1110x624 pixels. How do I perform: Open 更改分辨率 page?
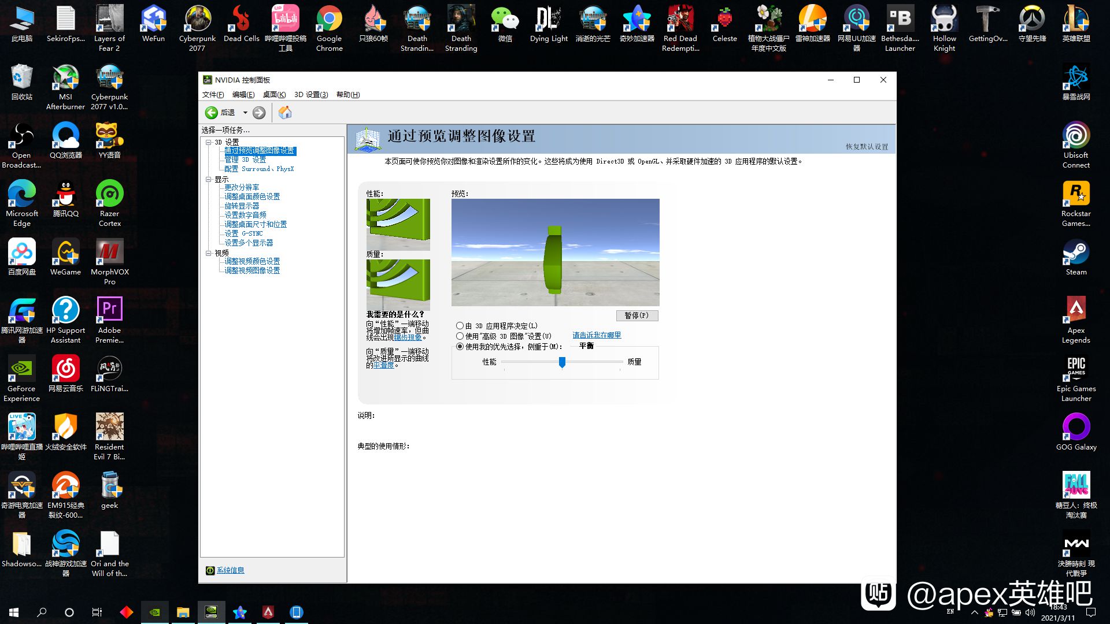[x=242, y=188]
